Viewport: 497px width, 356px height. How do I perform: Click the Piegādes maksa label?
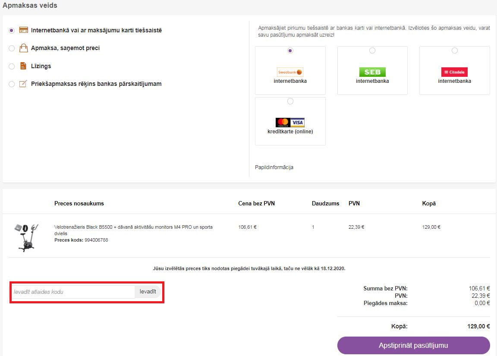385,303
